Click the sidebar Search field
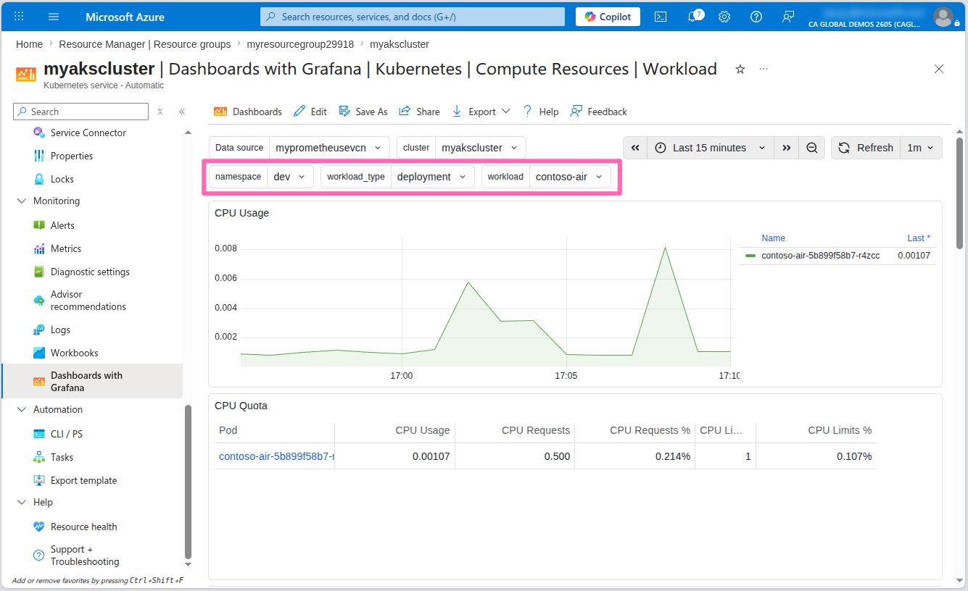This screenshot has width=968, height=591. [x=80, y=112]
